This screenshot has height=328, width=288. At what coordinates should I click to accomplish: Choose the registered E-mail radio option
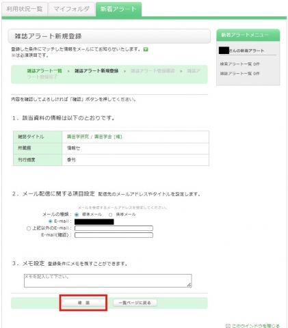tap(50, 221)
